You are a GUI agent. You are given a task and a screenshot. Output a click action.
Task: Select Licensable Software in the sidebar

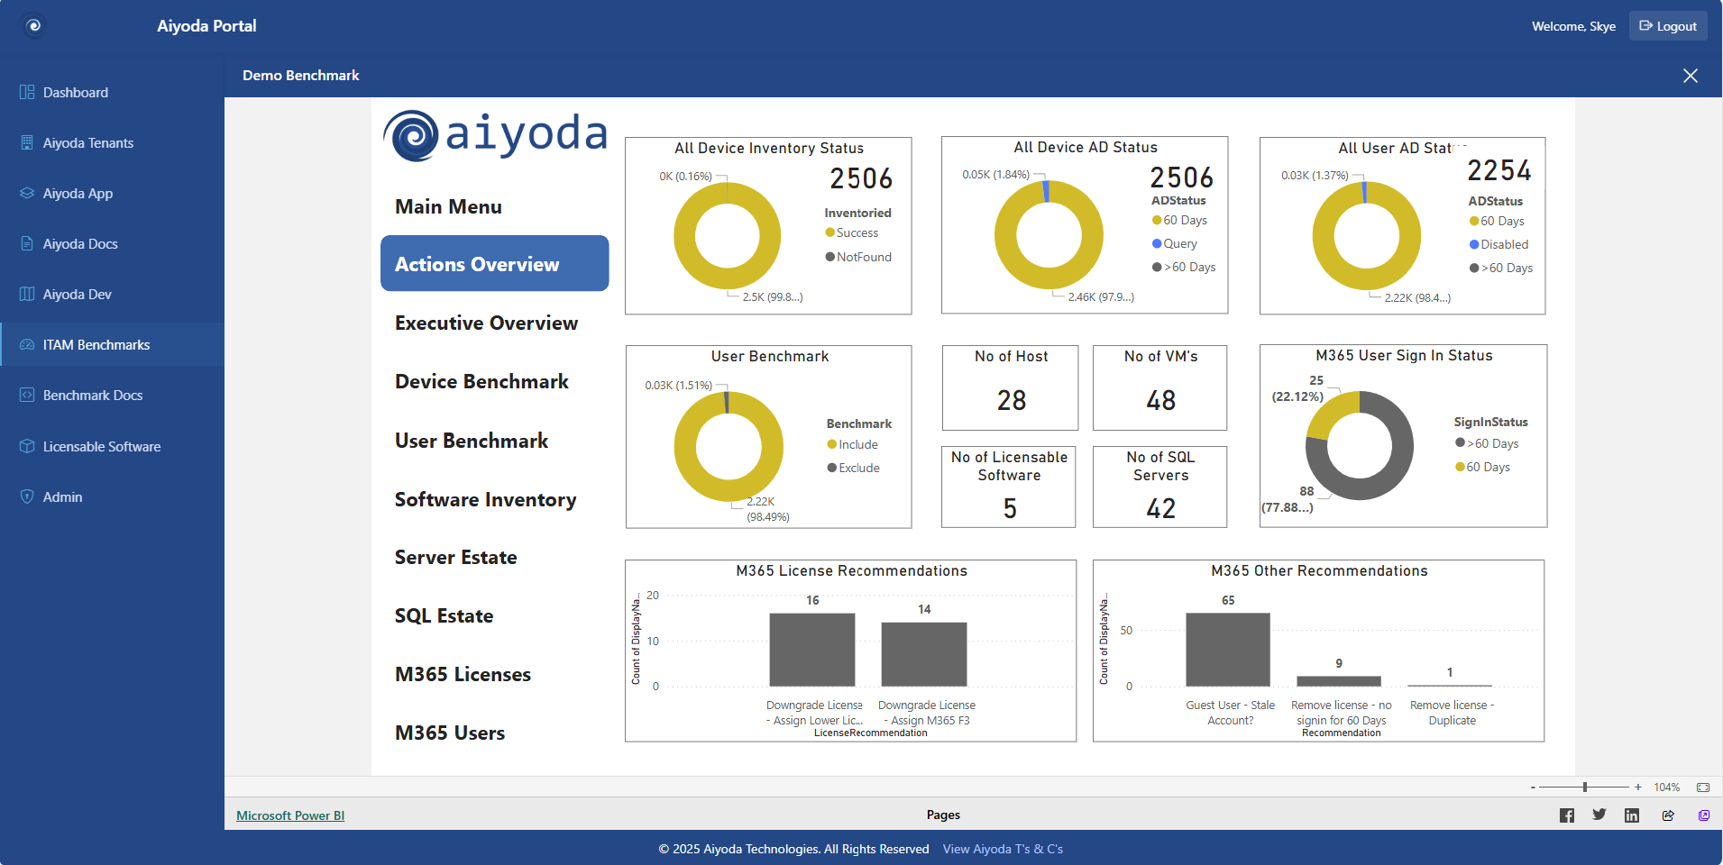pos(101,446)
